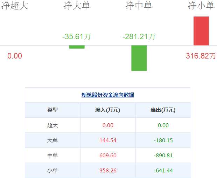Click the 流入(万元) column header
The width and height of the screenshot is (217, 178).
[108, 110]
